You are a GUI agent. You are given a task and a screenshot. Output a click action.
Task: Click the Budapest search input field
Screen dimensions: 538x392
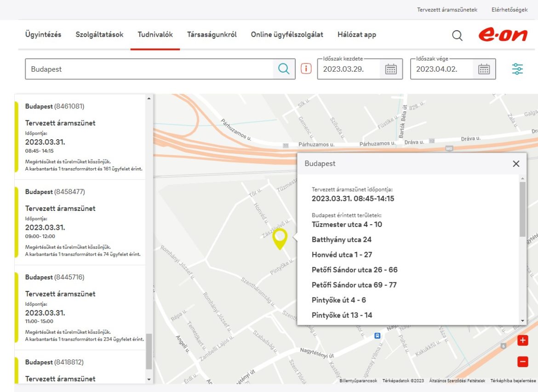(149, 69)
